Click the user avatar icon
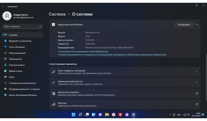207x121 pixels. (x=7, y=16)
